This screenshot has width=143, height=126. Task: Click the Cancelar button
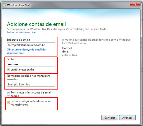tap(110, 118)
